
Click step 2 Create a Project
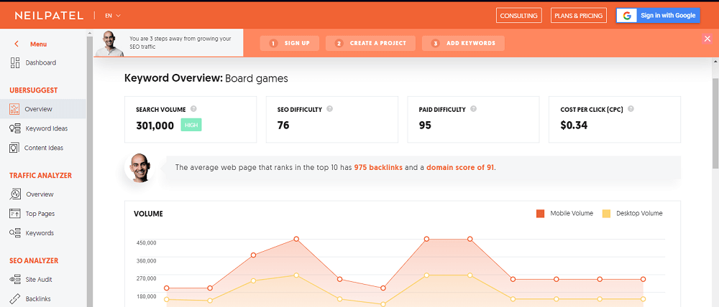(x=370, y=43)
